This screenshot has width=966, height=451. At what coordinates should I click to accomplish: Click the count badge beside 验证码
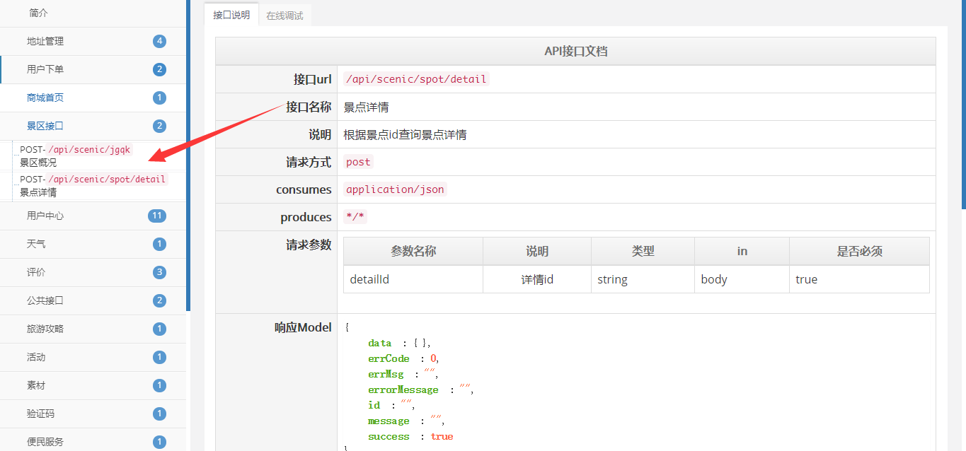click(159, 414)
